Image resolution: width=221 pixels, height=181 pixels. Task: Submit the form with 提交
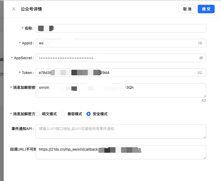[x=206, y=9]
